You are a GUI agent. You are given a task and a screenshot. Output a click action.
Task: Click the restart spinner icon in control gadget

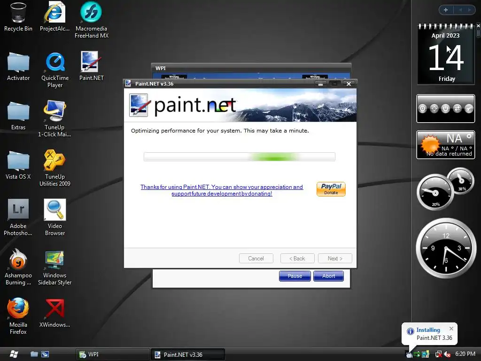[x=434, y=109]
